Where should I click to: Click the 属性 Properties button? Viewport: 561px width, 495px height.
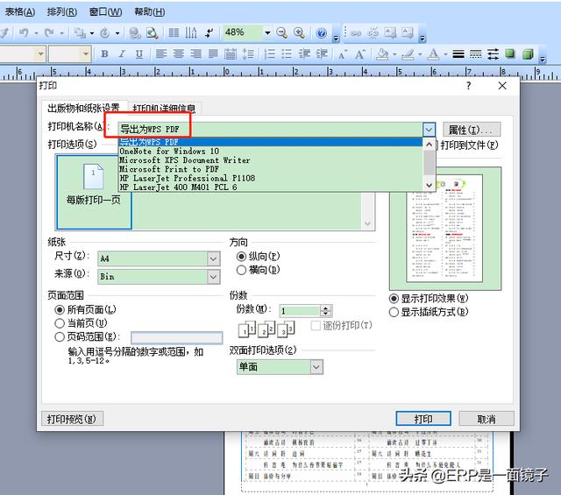tap(472, 130)
